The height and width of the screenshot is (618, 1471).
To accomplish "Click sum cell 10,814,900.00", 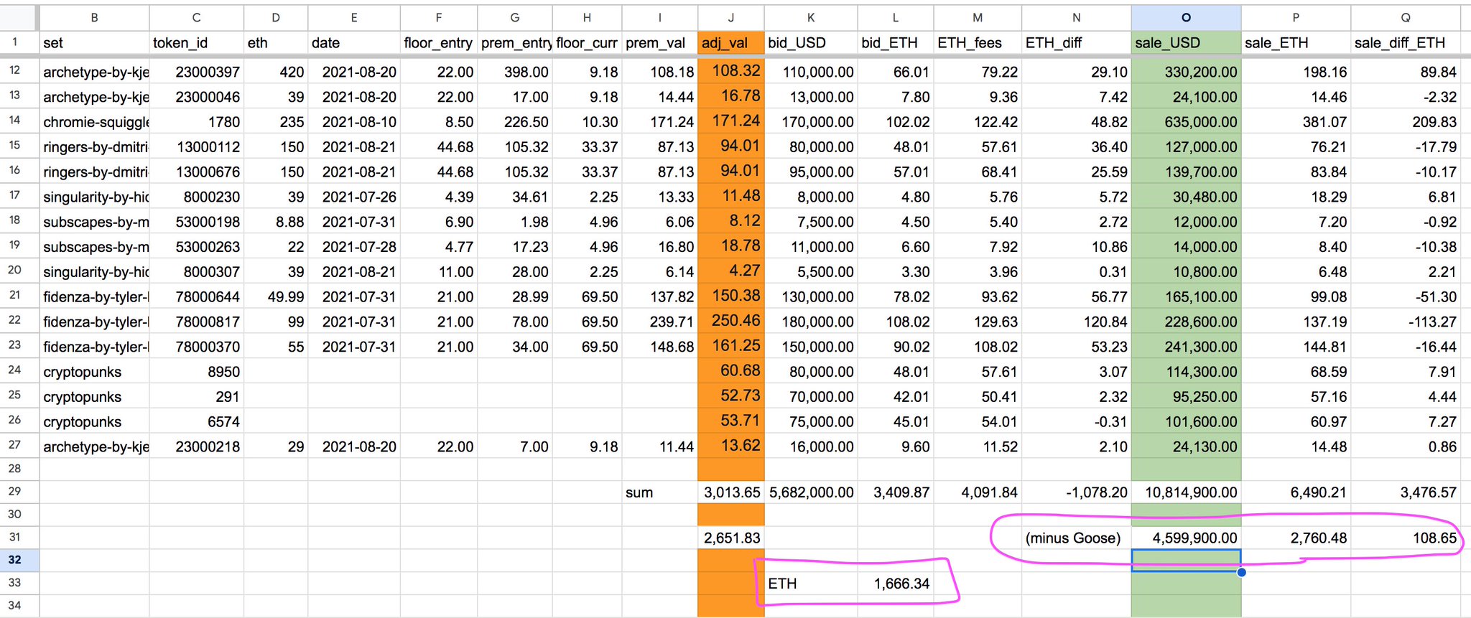I will 1186,492.
